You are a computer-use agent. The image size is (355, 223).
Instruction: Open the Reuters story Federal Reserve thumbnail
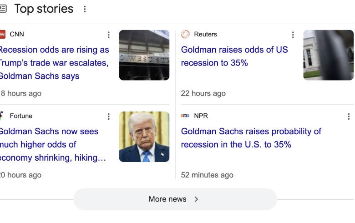(328, 55)
